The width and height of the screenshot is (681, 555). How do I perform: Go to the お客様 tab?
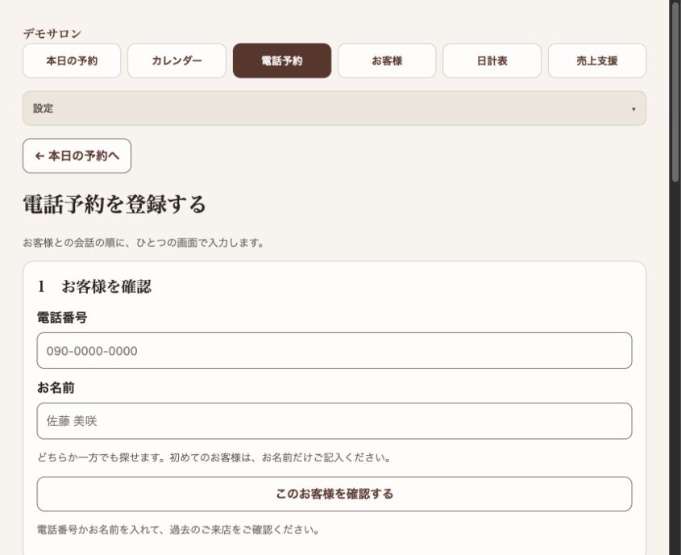tap(387, 61)
